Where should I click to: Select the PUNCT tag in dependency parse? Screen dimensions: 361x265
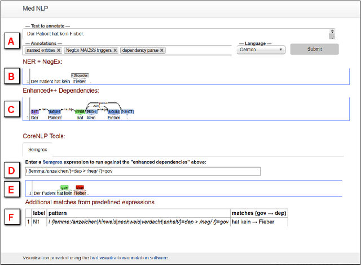point(127,111)
